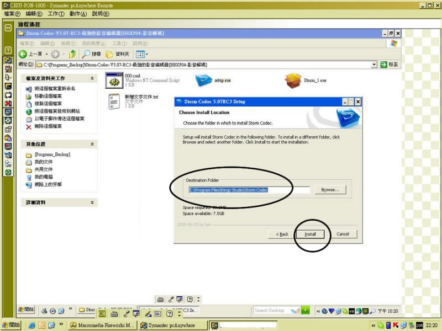The image size is (442, 331).
Task: Select the 新增文字文件.txt file icon
Action: [114, 102]
